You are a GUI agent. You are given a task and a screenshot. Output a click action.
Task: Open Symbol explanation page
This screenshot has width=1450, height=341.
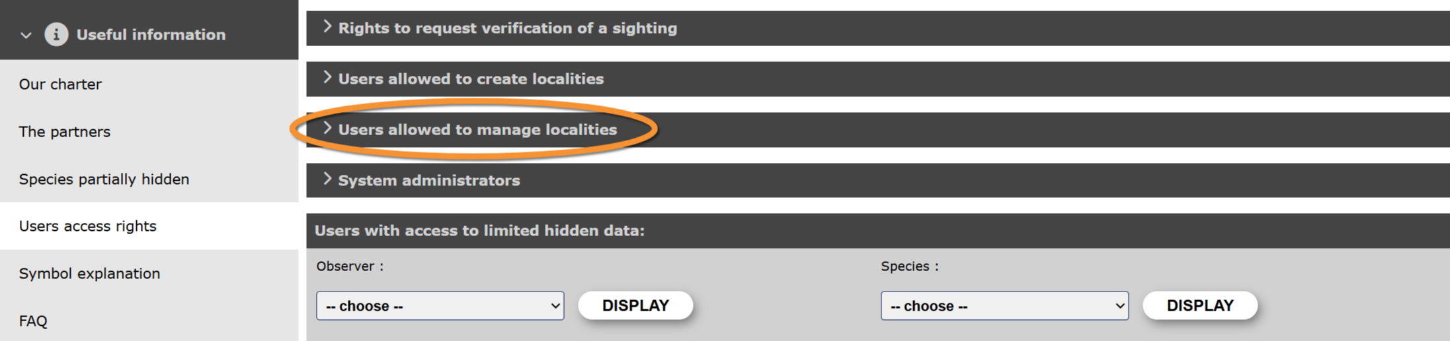[89, 274]
